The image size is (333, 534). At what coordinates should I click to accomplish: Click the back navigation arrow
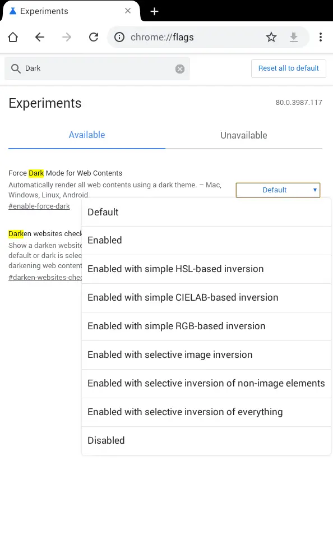pos(40,37)
